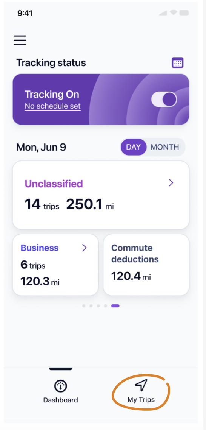206x430 pixels.
Task: Open the calendar schedule icon
Action: click(x=178, y=63)
